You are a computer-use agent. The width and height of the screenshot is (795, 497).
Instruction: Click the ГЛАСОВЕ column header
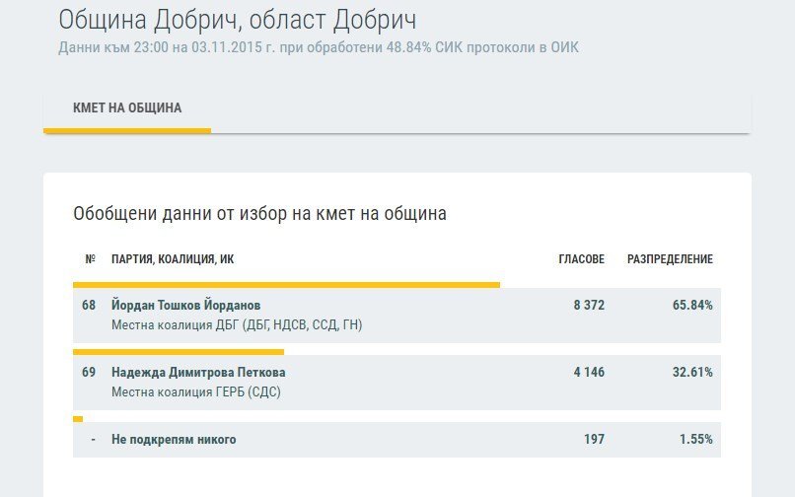coord(582,259)
